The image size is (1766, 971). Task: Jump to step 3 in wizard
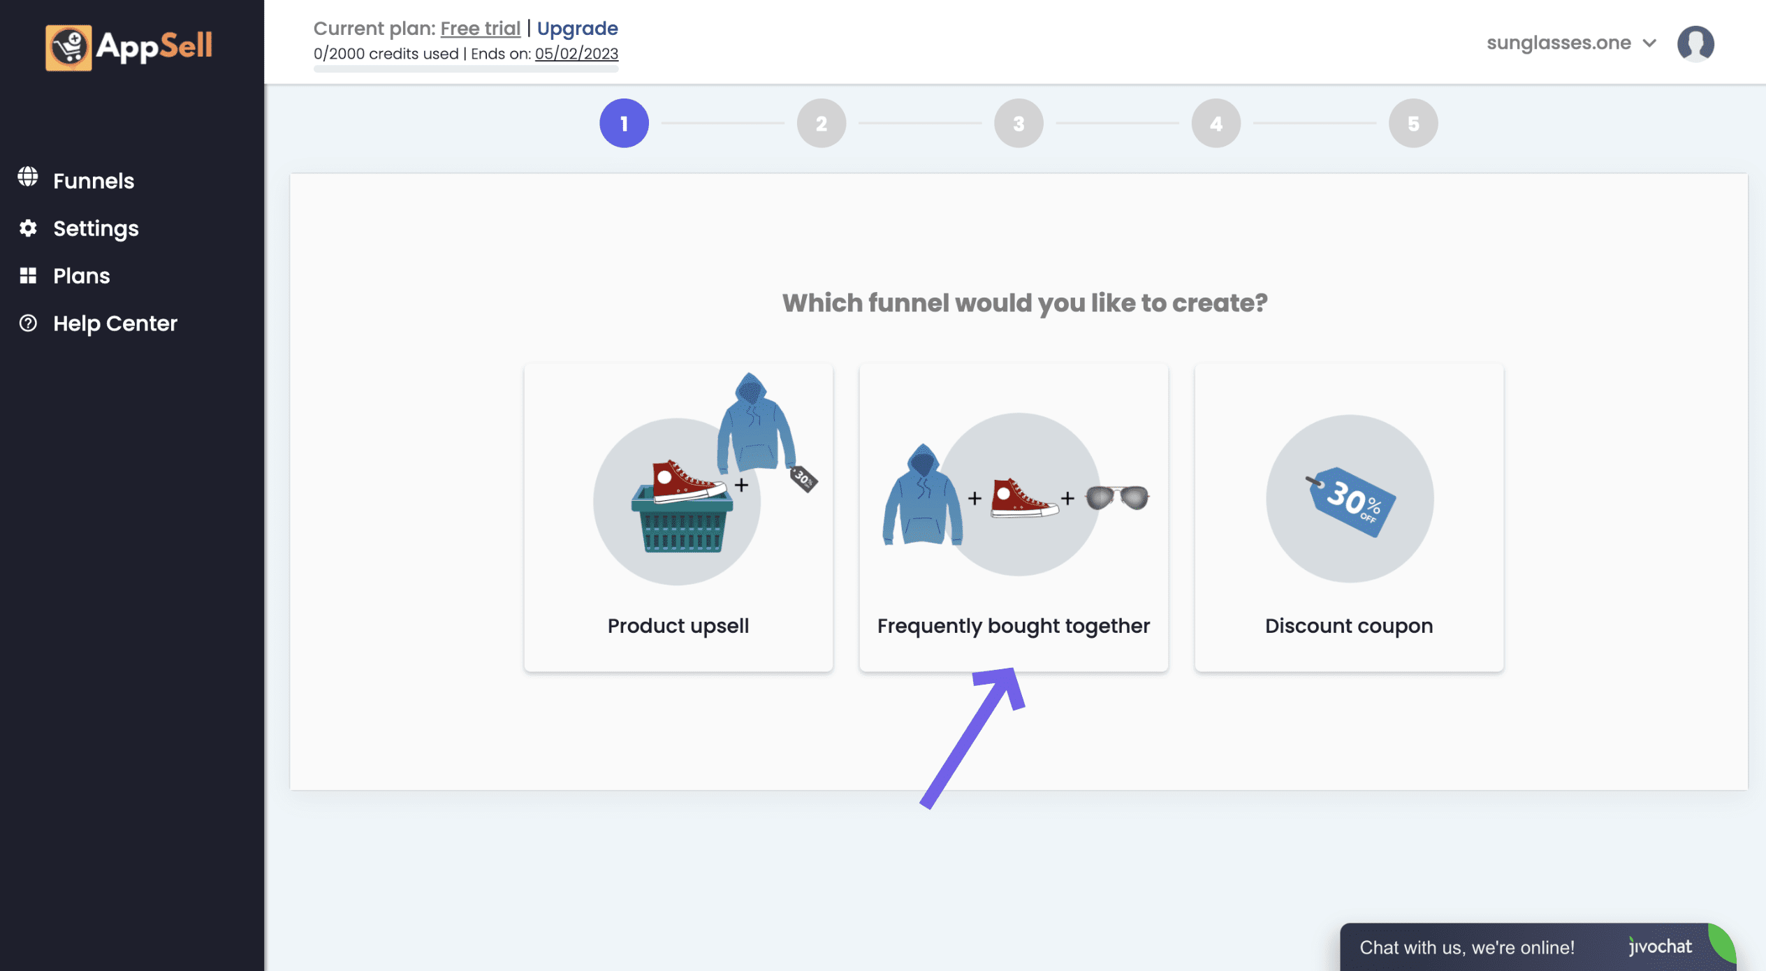click(x=1019, y=124)
